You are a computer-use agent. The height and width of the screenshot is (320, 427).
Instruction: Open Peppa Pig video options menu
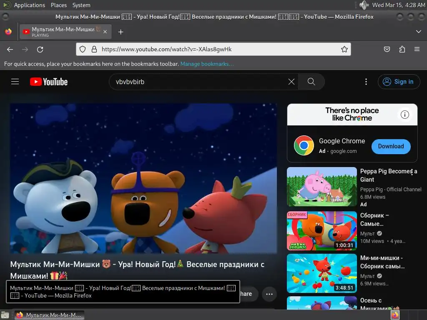412,172
